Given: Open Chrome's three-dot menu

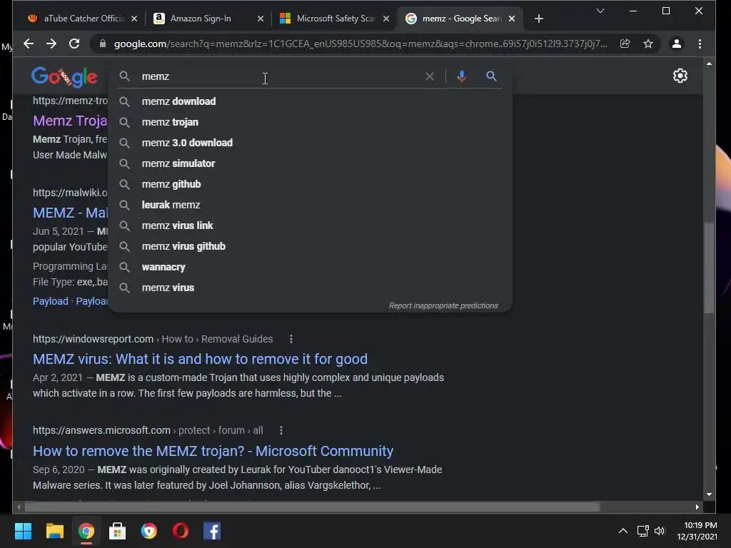Looking at the screenshot, I should pyautogui.click(x=700, y=44).
